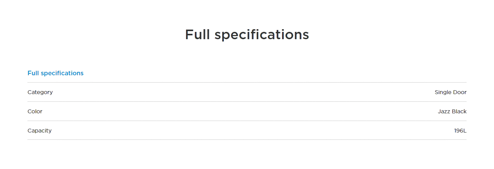This screenshot has width=494, height=169.
Task: Click the word Black in the Color value
Action: pyautogui.click(x=459, y=111)
